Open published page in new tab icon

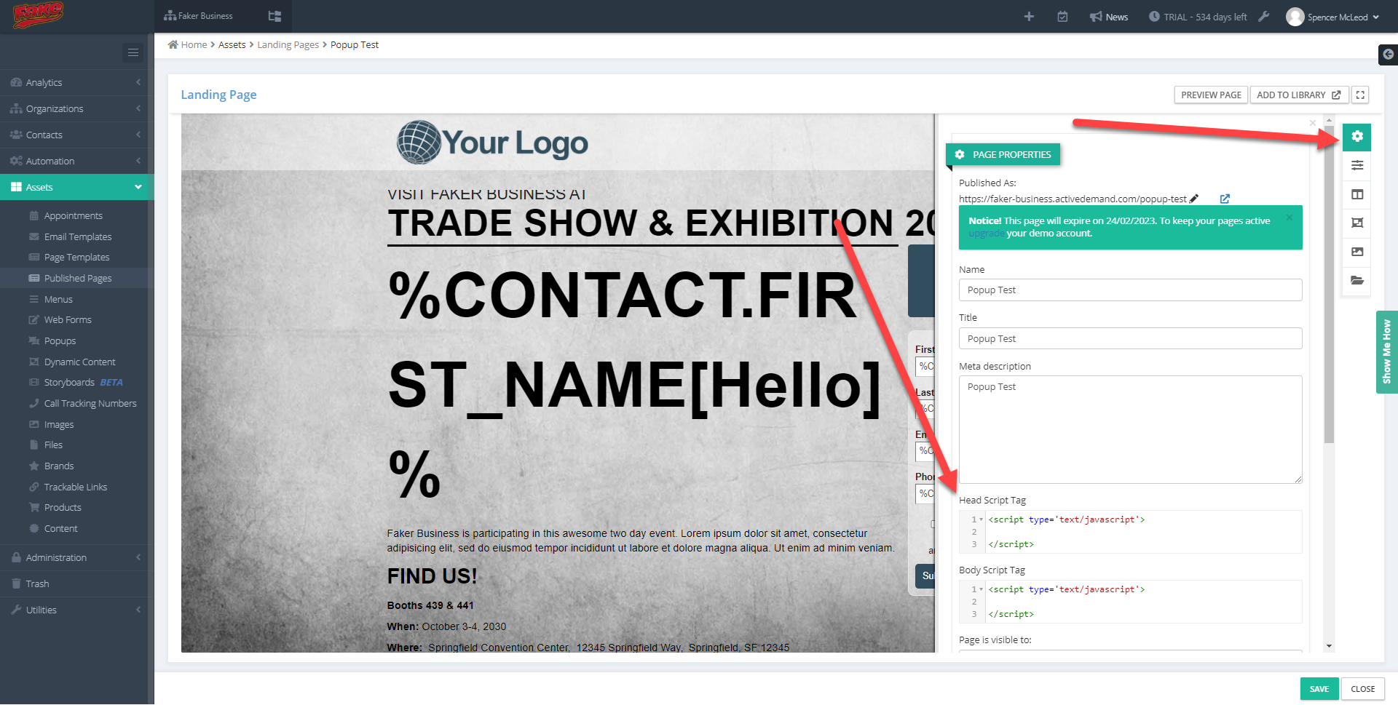[1225, 199]
